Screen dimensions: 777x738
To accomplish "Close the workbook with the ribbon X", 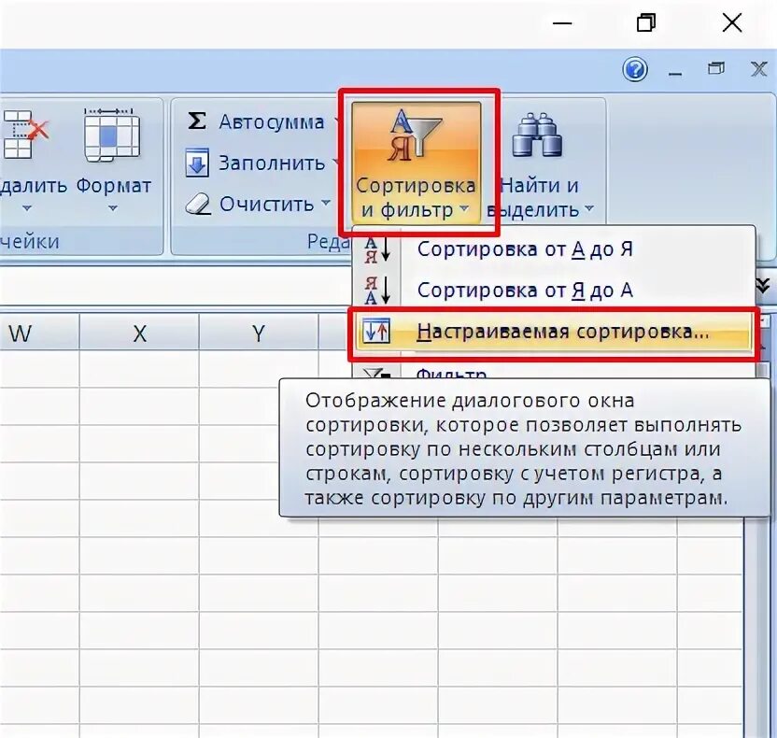I will click(x=758, y=69).
